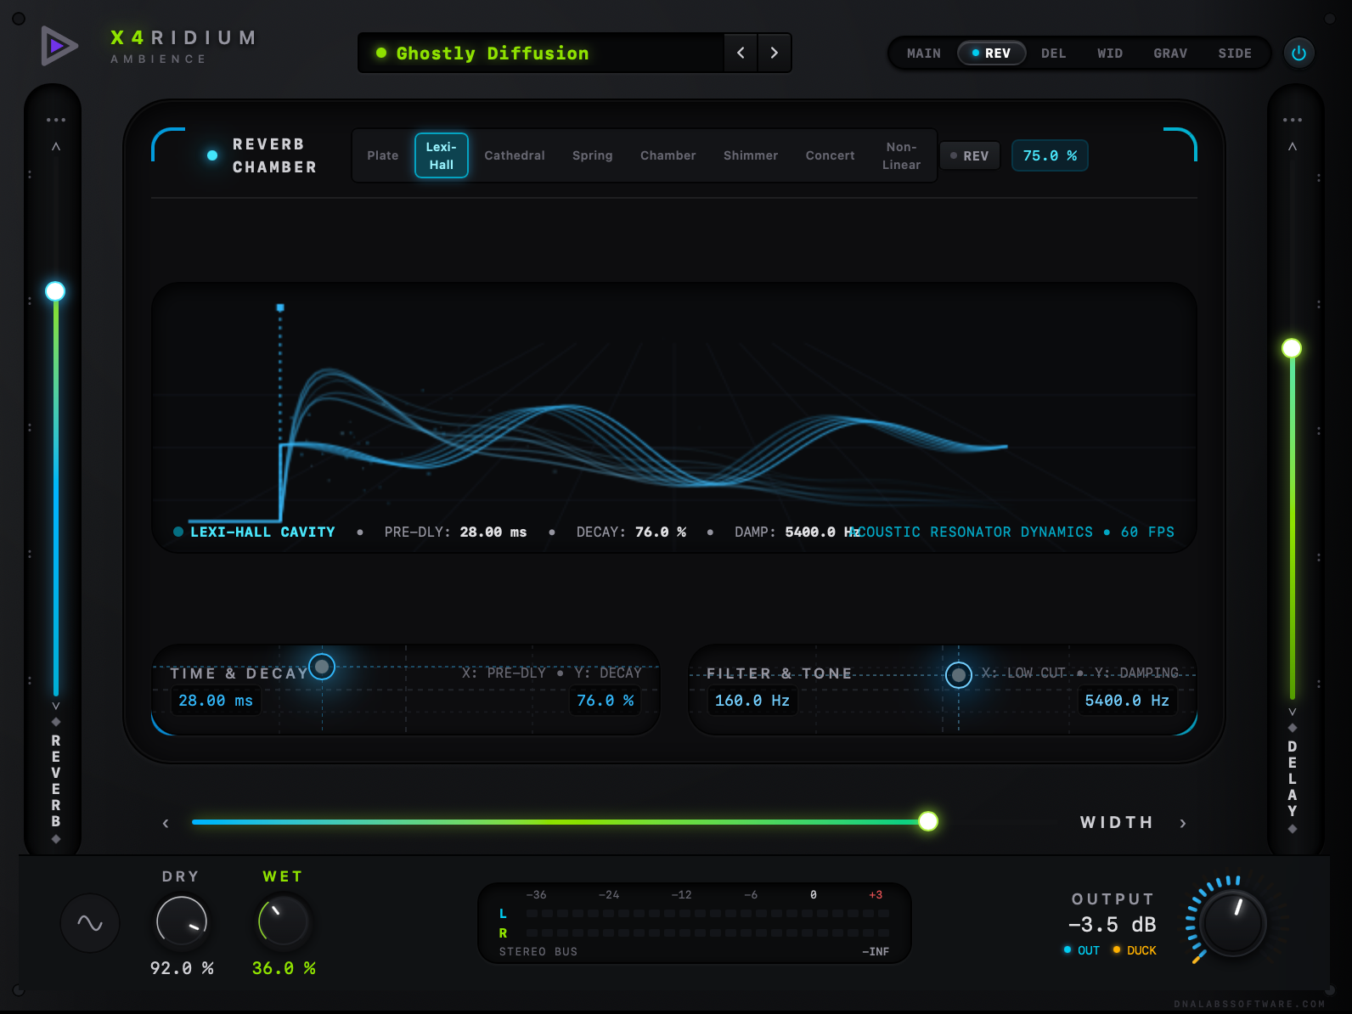Click the Dry level knob
This screenshot has height=1014, width=1352.
click(x=182, y=921)
